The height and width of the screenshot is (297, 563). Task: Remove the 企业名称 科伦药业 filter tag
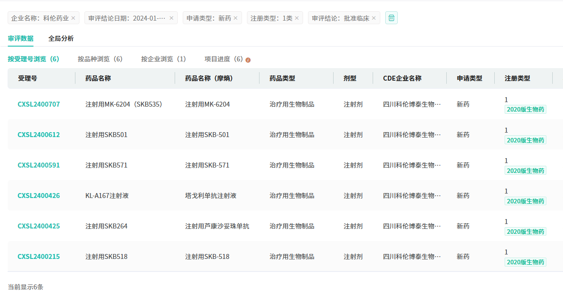pyautogui.click(x=73, y=18)
